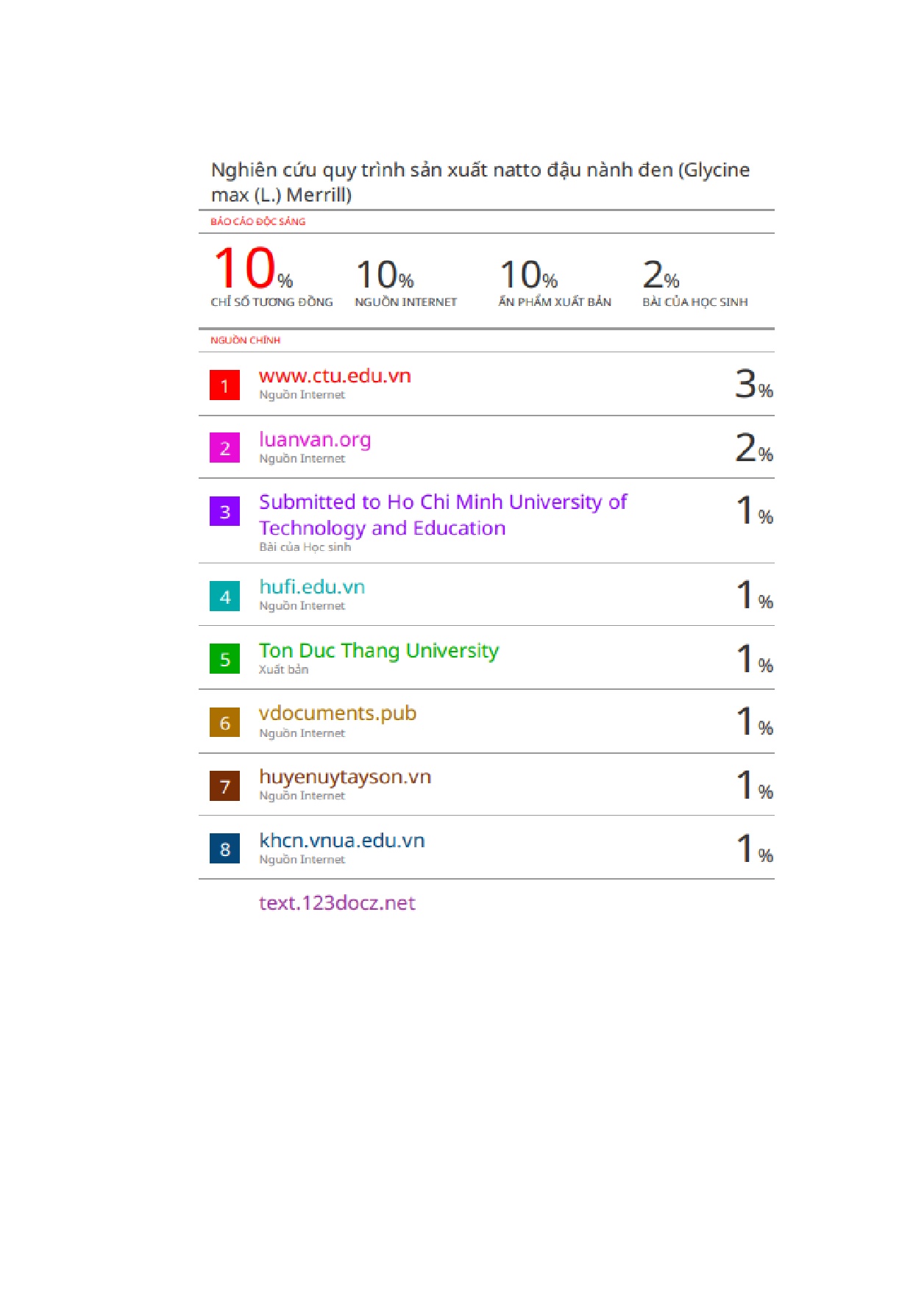Open the khcn.vnua.edu.vn source link
Screen dimensions: 913x1290
pos(342,841)
